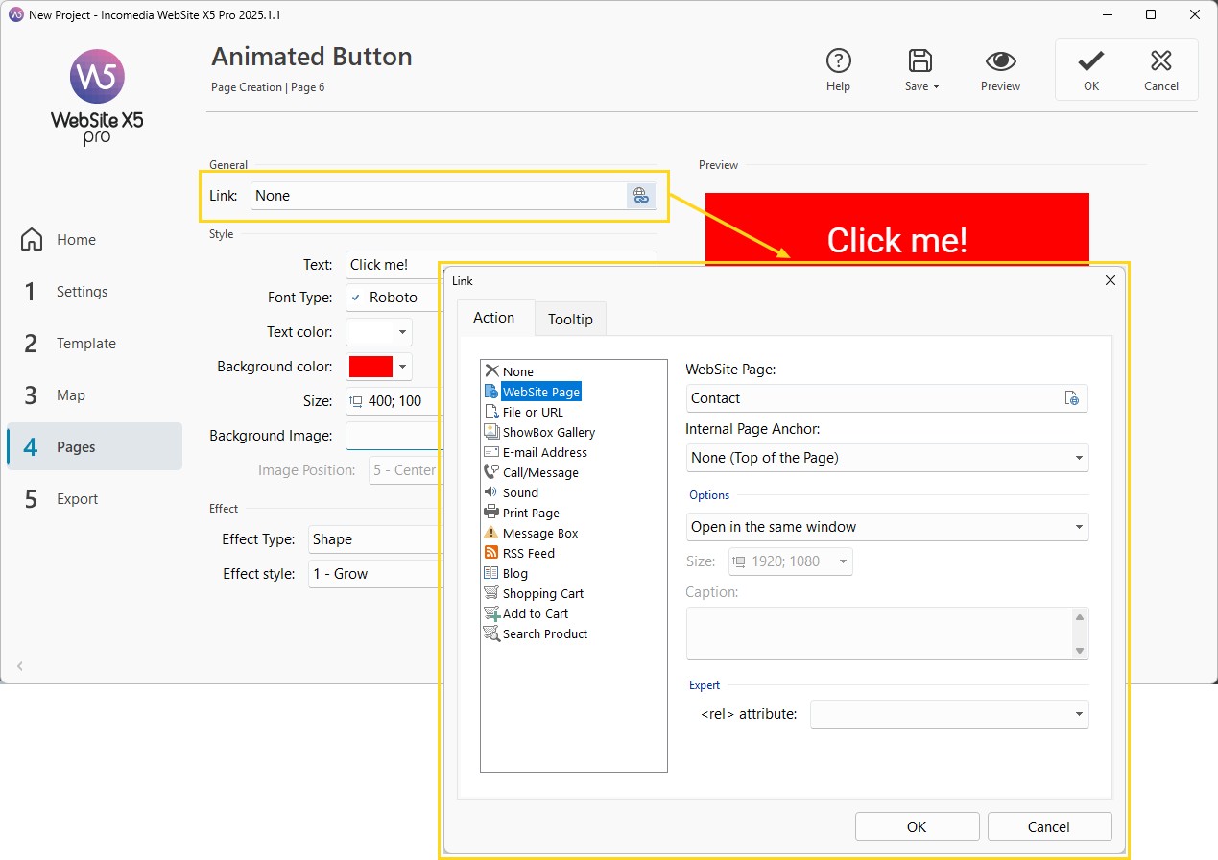The image size is (1218, 860).
Task: Go to Home in sidebar
Action: (76, 240)
